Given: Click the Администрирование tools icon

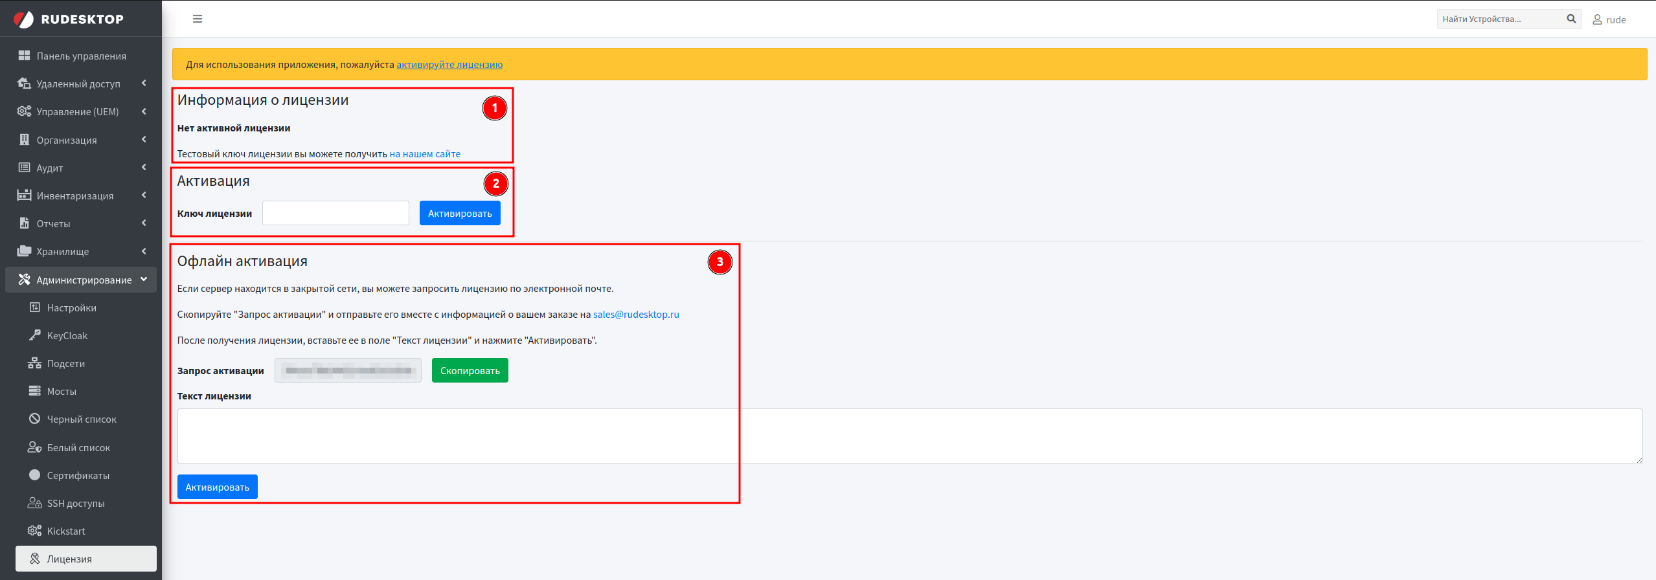Looking at the screenshot, I should pyautogui.click(x=24, y=280).
